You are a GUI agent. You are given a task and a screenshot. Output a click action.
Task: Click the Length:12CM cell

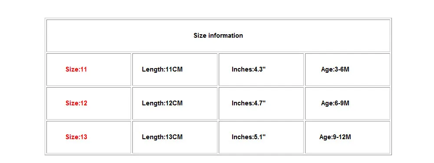(x=174, y=103)
